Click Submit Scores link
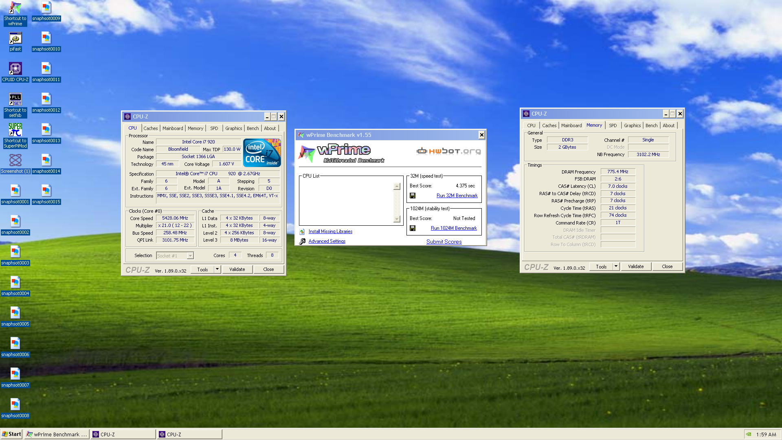This screenshot has height=440, width=782. point(444,242)
